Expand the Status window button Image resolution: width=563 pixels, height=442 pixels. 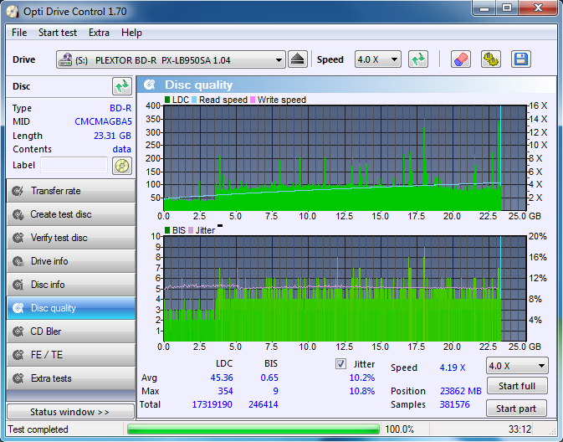[x=70, y=412]
